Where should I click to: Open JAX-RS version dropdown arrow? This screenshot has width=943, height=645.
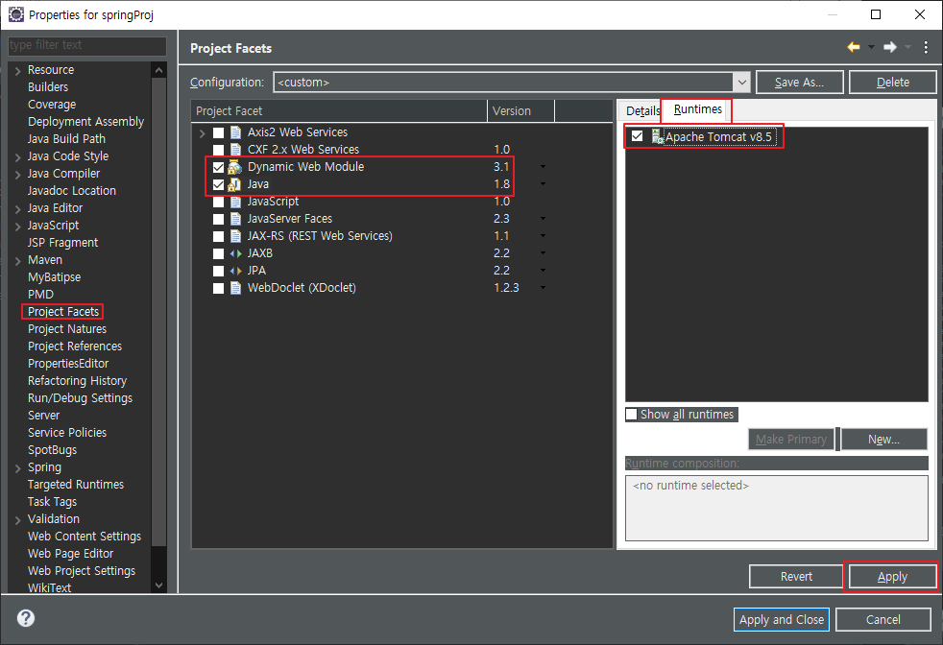tap(543, 236)
